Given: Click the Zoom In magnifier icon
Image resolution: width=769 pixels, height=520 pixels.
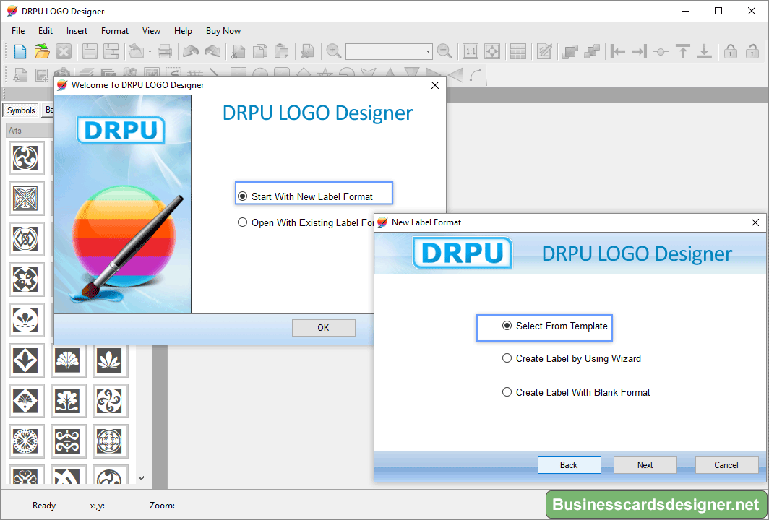Looking at the screenshot, I should coord(333,51).
